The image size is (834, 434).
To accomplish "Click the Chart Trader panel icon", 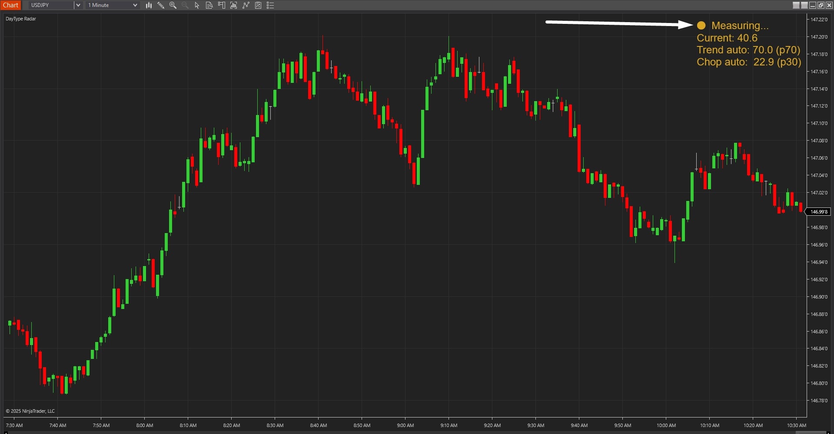I will [x=222, y=5].
